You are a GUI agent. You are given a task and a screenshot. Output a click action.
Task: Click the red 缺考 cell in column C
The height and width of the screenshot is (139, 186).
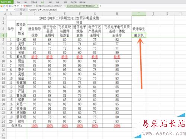pos(35,57)
